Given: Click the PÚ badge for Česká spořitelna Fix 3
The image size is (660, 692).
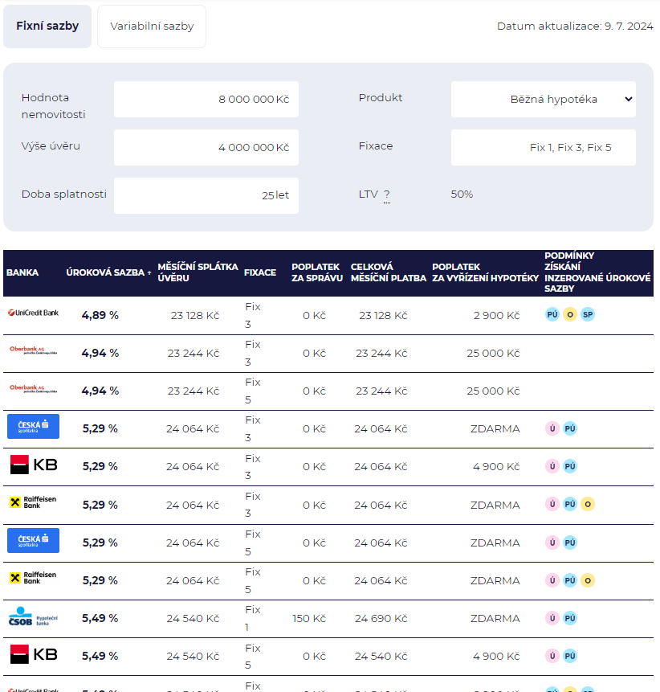Looking at the screenshot, I should click(x=569, y=428).
